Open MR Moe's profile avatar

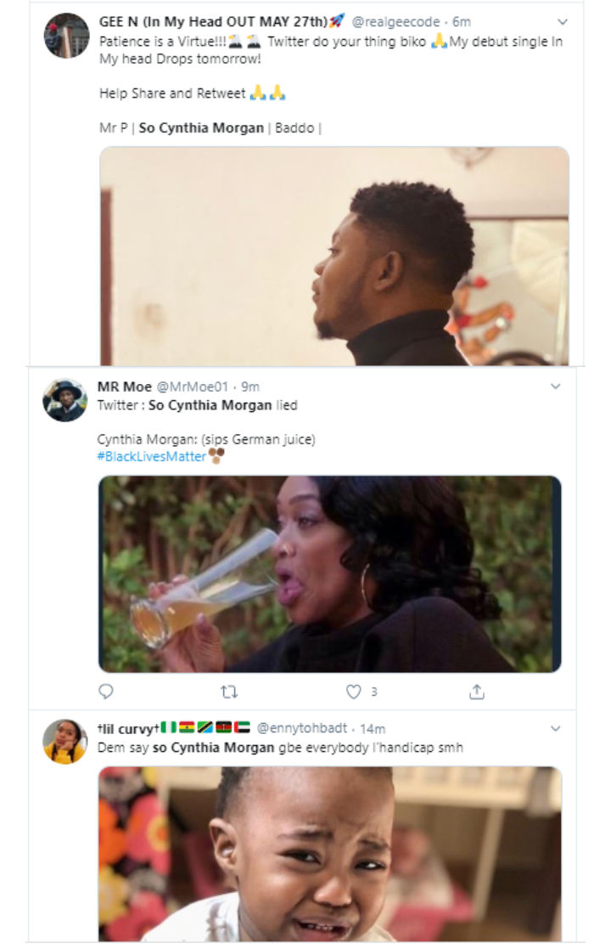[x=65, y=400]
